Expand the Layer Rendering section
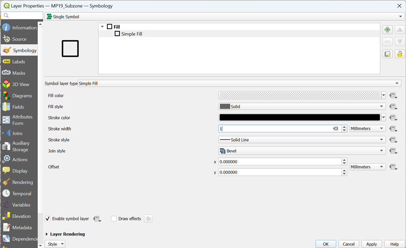This screenshot has width=406, height=248. click(x=47, y=234)
